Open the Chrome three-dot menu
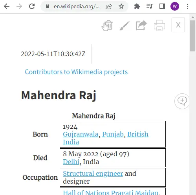 [x=187, y=6]
